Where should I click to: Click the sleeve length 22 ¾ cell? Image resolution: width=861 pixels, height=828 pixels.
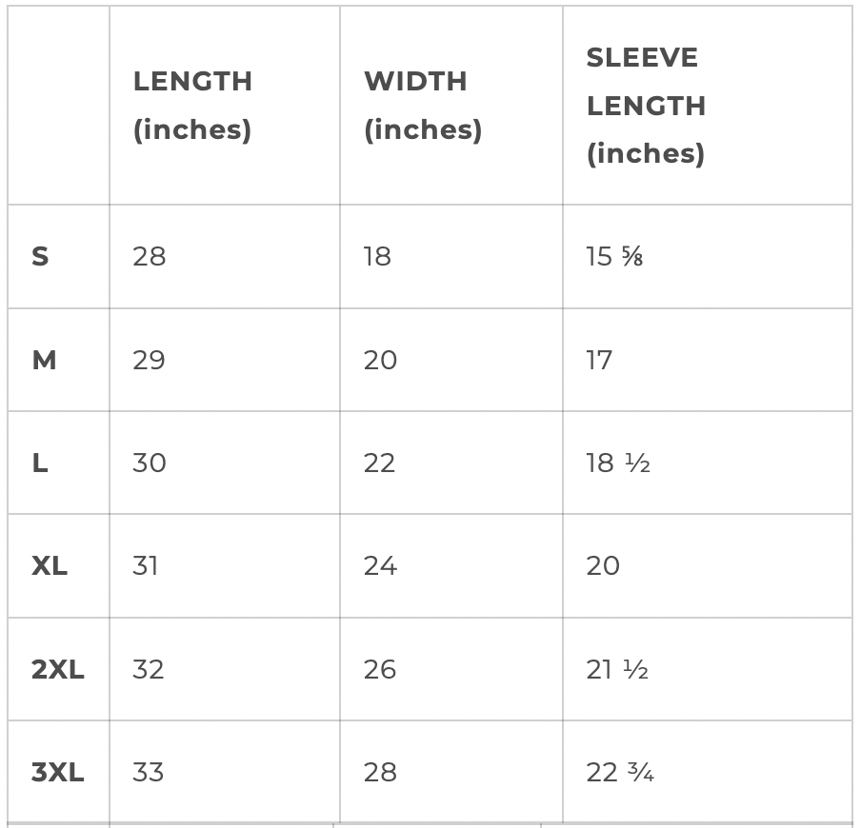[620, 773]
